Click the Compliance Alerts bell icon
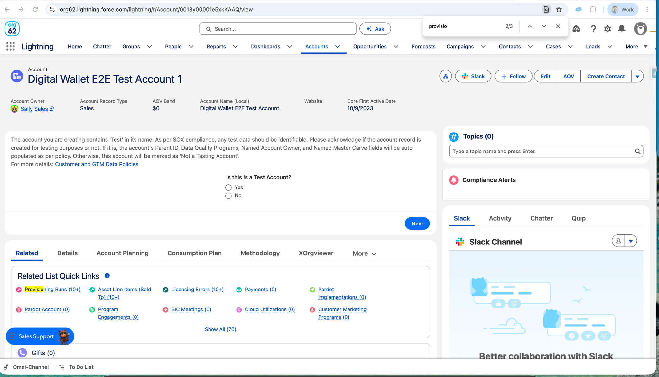 (454, 180)
